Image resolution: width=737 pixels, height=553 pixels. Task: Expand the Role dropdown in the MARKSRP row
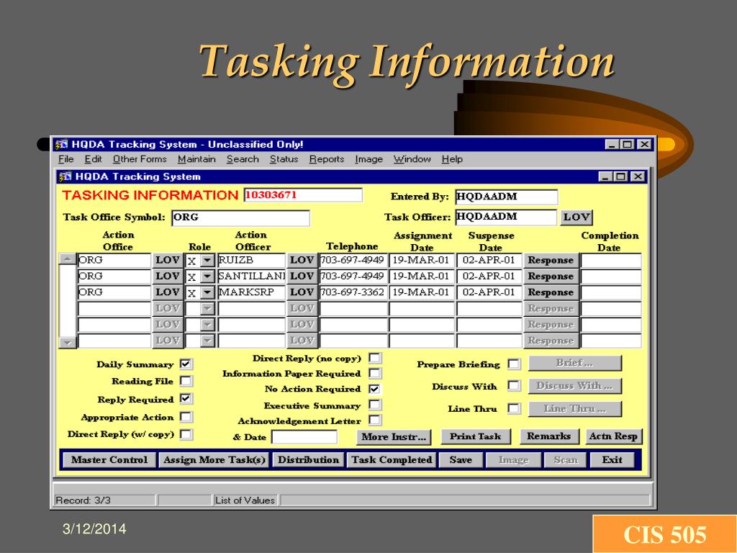207,292
